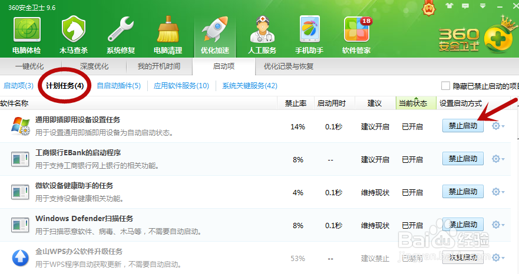This screenshot has height=274, width=519.
Task: Select 计划任务(4) sub-category
Action: pyautogui.click(x=65, y=86)
